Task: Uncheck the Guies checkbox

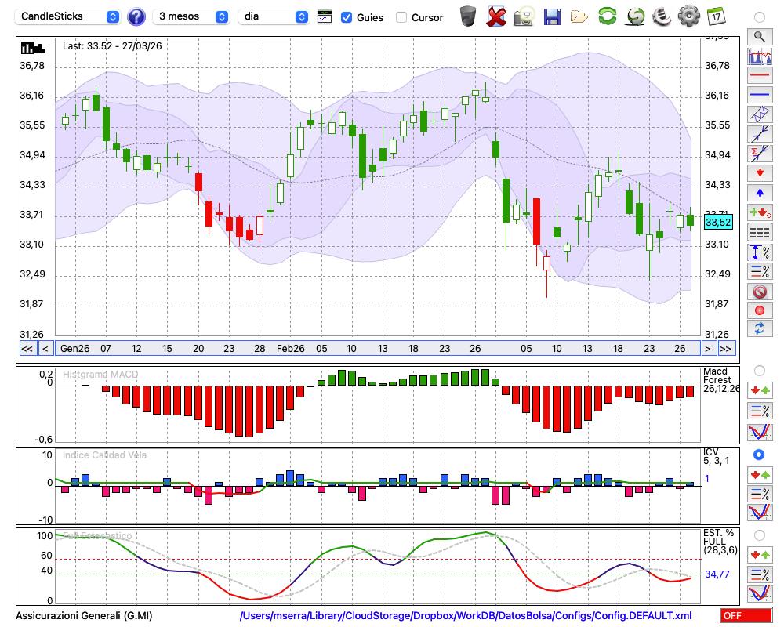Action: coord(346,17)
